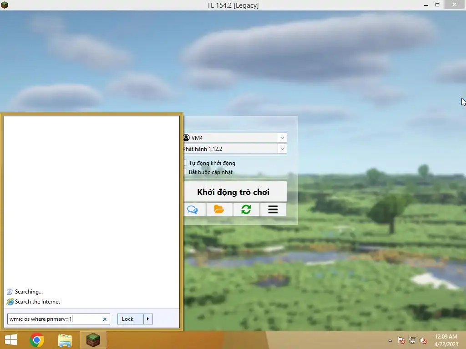
Task: Open the network status tray icon
Action: (412, 340)
